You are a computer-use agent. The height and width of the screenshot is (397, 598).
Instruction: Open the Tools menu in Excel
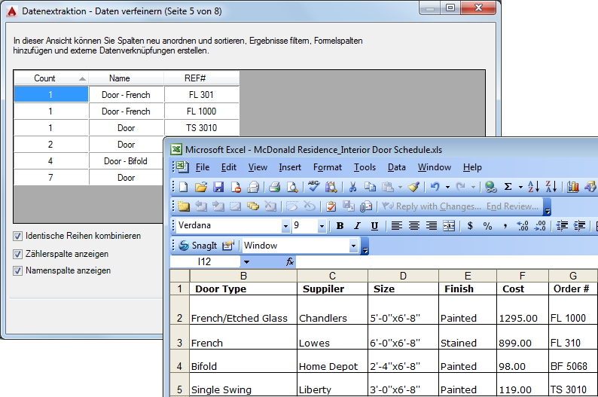365,167
